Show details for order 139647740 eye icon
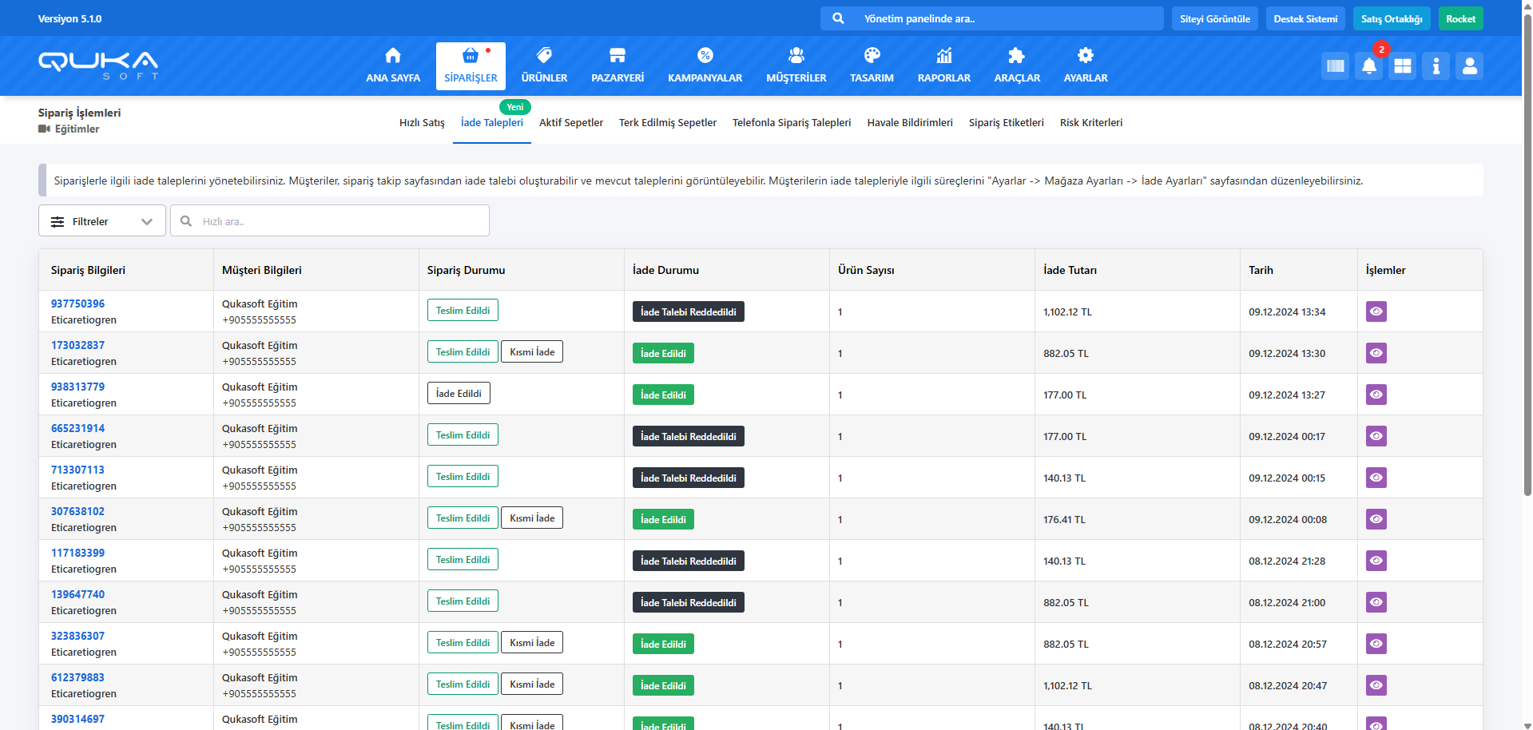Screen dimensions: 1533x730 [1376, 602]
